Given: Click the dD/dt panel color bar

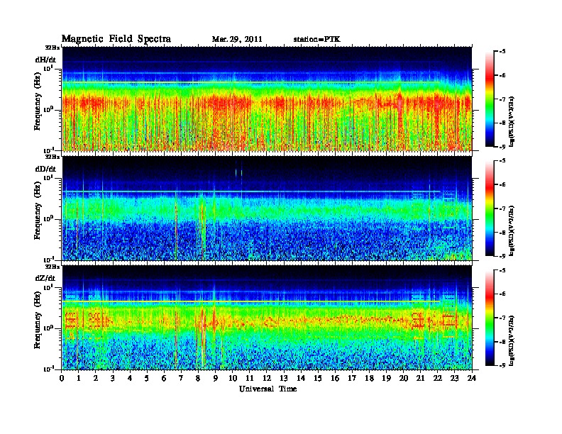Looking at the screenshot, I should coord(490,208).
